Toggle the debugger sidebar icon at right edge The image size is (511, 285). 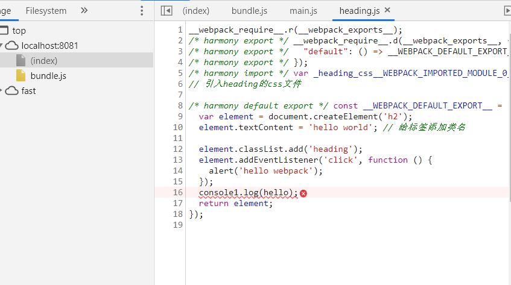pyautogui.click(x=507, y=11)
